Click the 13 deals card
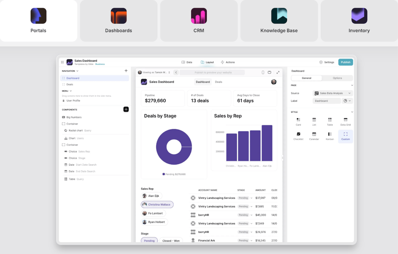 [209, 98]
